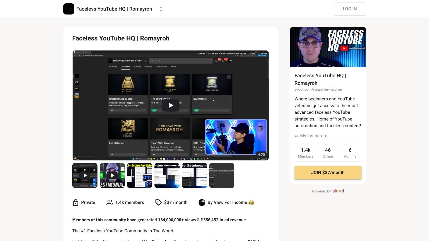Open the By View For Income profile link
The height and width of the screenshot is (241, 429).
(x=230, y=203)
